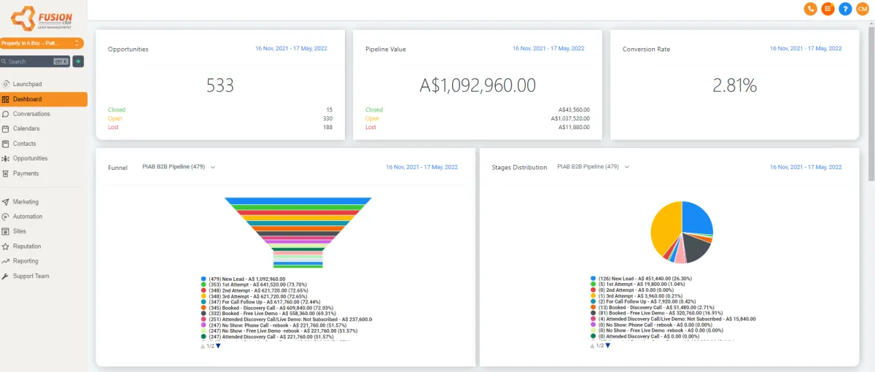
Task: Click the Dashboard grid icon in sidebar
Action: pyautogui.click(x=6, y=99)
